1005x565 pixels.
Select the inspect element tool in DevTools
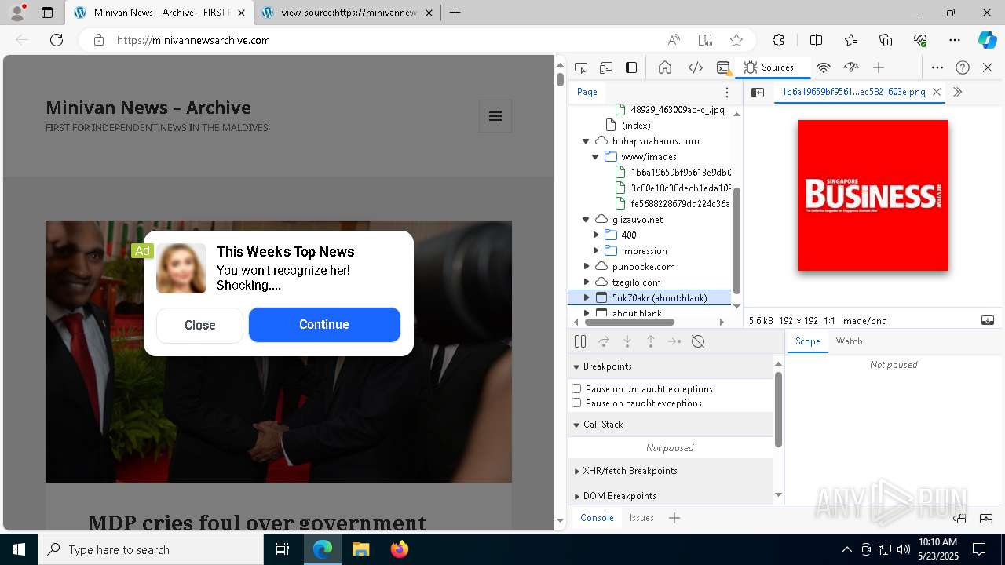pyautogui.click(x=581, y=67)
